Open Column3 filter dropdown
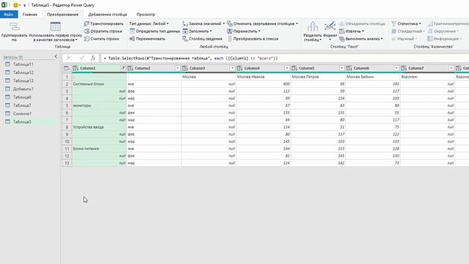Viewport: 469px width, 264px height. click(x=232, y=68)
